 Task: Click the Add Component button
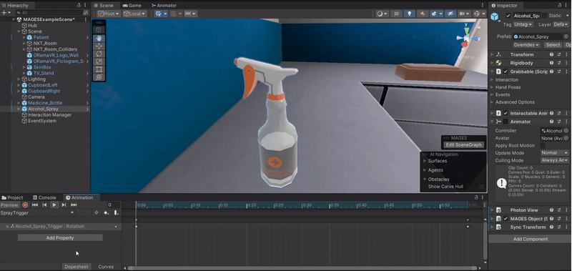point(531,240)
